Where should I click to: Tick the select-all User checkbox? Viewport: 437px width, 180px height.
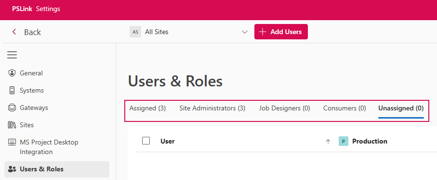146,141
